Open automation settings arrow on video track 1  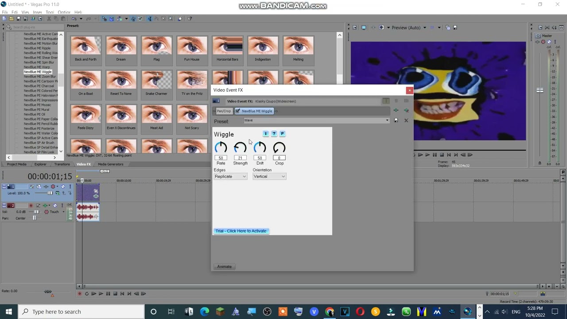pyautogui.click(x=57, y=186)
